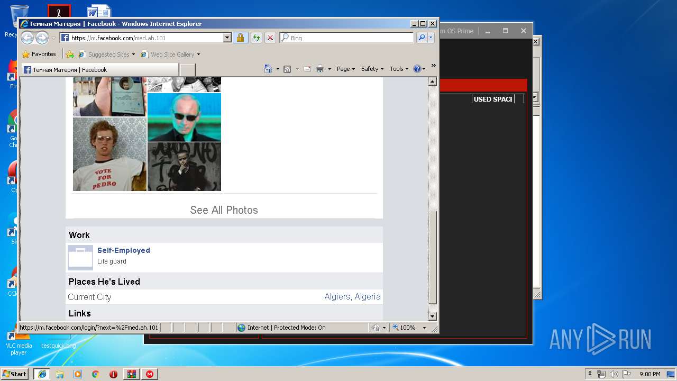This screenshot has height=381, width=677.
Task: Click Internet Explorer in the taskbar
Action: click(42, 374)
